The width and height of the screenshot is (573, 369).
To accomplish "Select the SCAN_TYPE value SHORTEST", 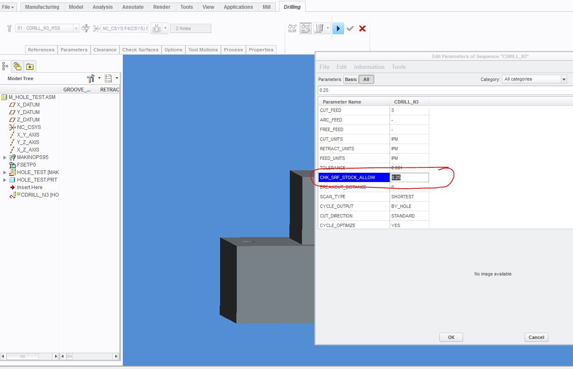I will 409,197.
